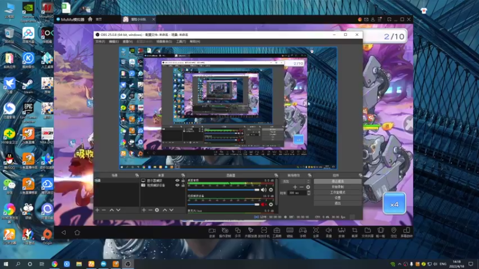This screenshot has height=269, width=479.
Task: Adjust video capture device volume slider
Action: 223,204
